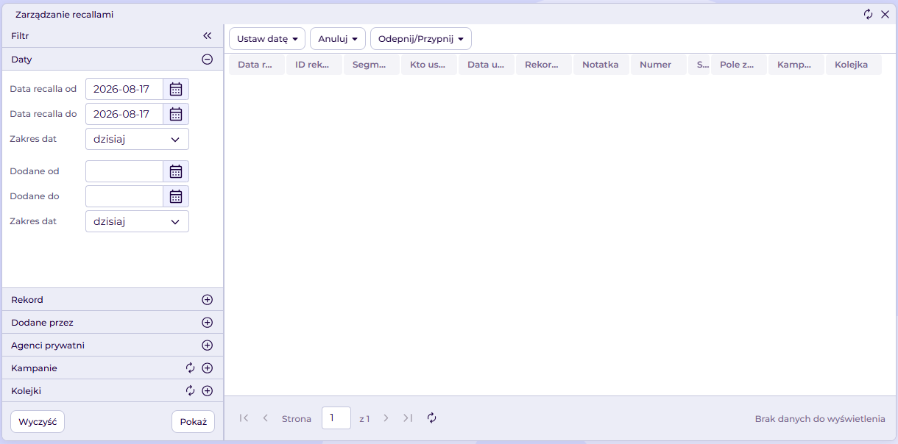Viewport: 898px width, 444px height.
Task: Open calendar picker for Dodane od
Action: [x=176, y=171]
